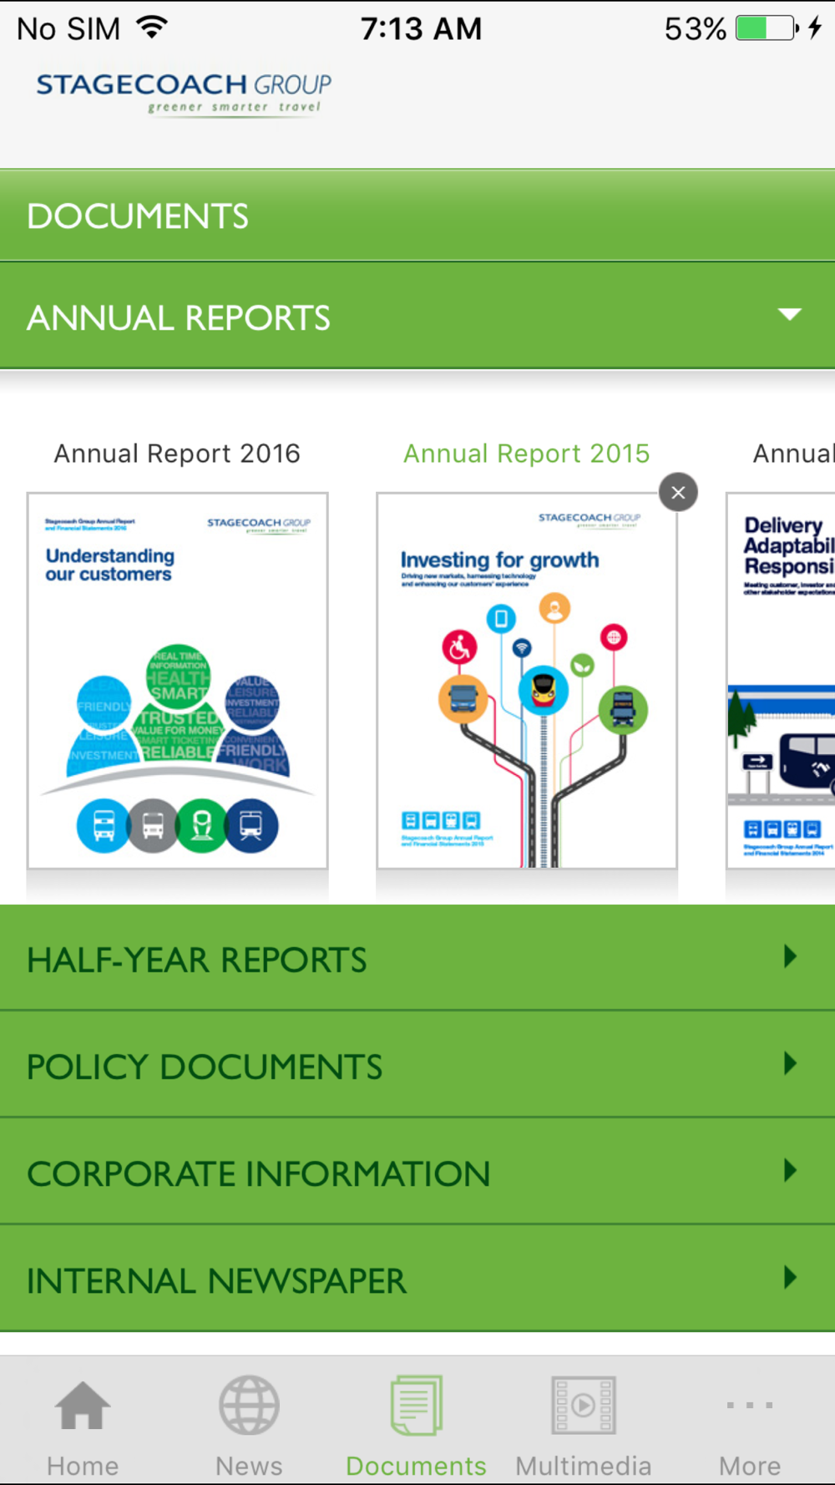Open the Corporate Information section
Screen dimensions: 835x1485
coord(417,1172)
